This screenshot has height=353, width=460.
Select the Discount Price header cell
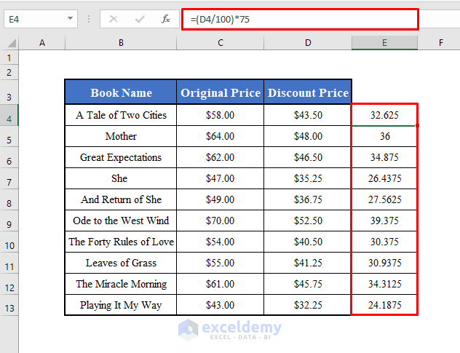(x=308, y=92)
